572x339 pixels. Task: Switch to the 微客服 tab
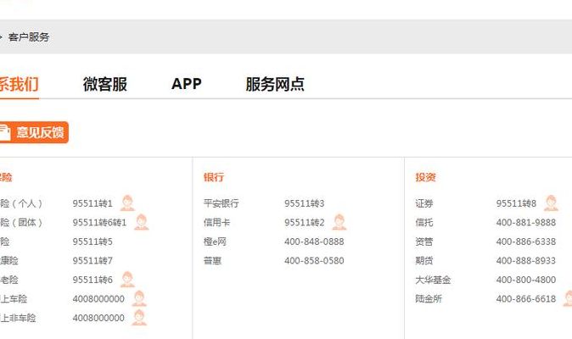105,84
